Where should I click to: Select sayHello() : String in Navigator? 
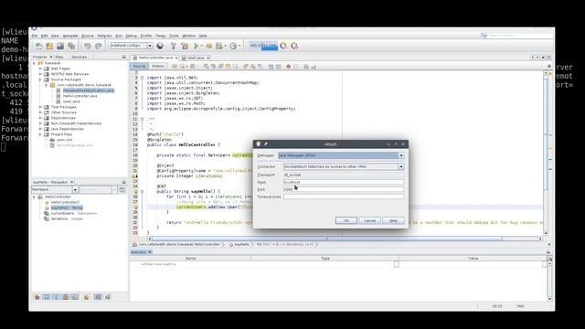click(x=67, y=207)
